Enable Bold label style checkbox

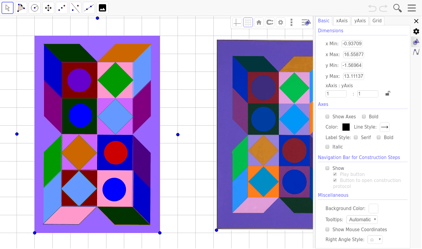click(379, 137)
